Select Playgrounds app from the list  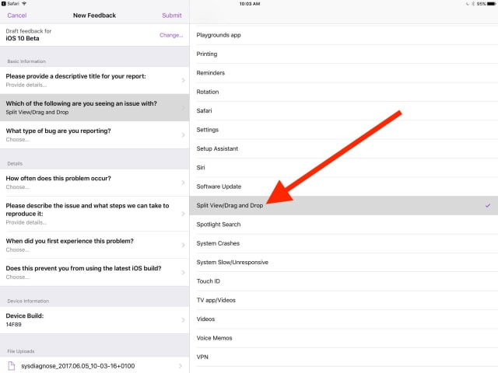[x=344, y=35]
